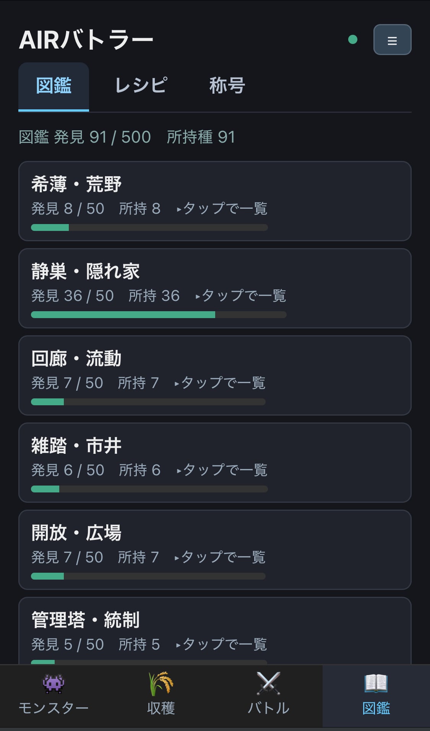Tap the AIRバトラー app title
The height and width of the screenshot is (731, 430).
[x=86, y=40]
